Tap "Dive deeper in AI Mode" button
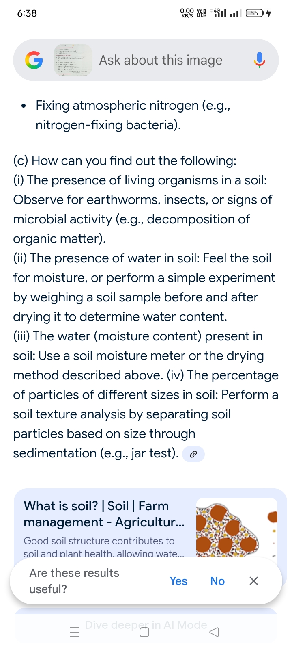Screen dimensions: 292x650 click(x=146, y=625)
